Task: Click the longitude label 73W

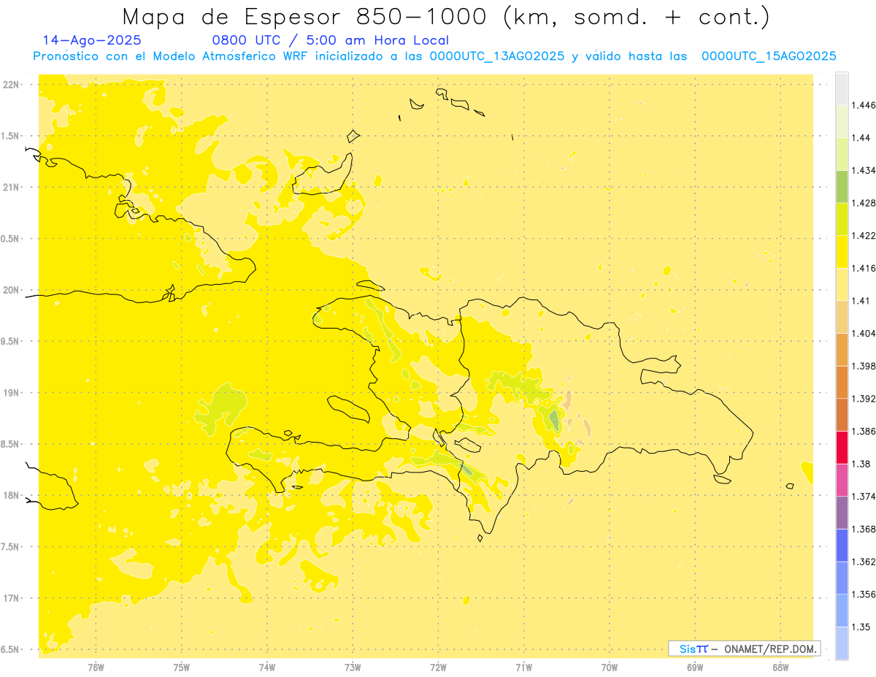Action: tap(353, 667)
